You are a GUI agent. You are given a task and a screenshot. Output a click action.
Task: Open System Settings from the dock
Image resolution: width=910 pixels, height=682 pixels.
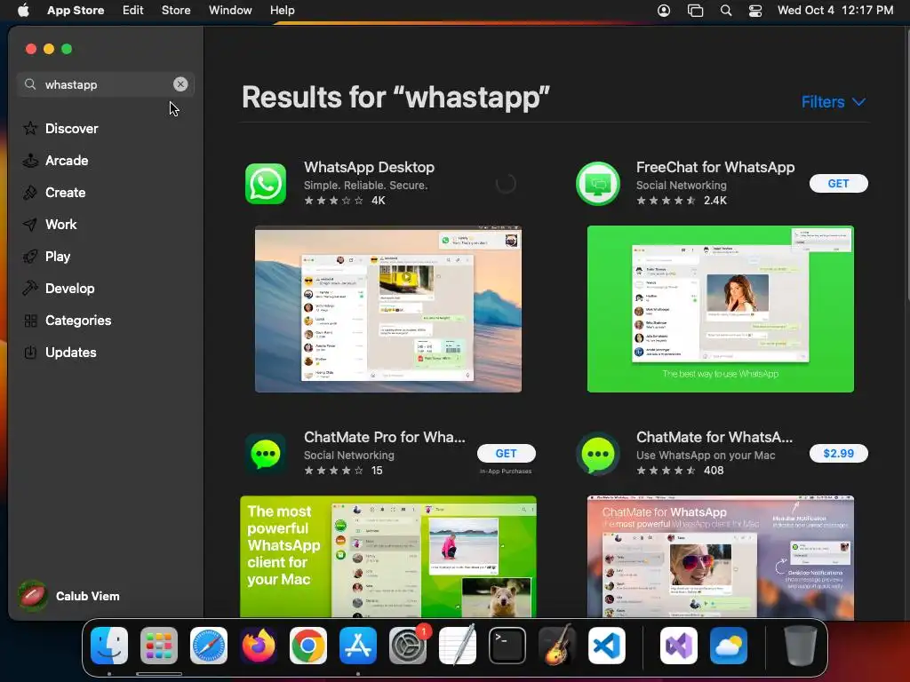[408, 646]
